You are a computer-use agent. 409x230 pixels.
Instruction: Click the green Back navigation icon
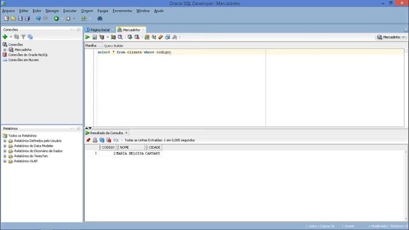click(56, 19)
